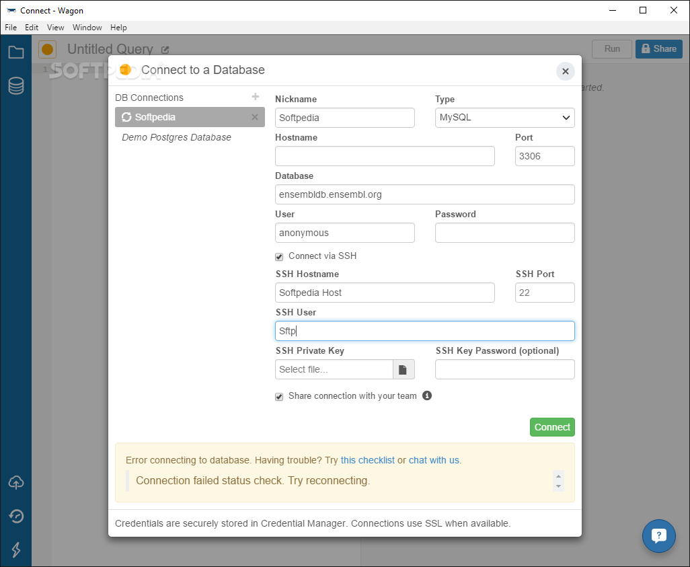The image size is (690, 567).
Task: Remove the Softpedia connection with X icon
Action: coord(255,117)
